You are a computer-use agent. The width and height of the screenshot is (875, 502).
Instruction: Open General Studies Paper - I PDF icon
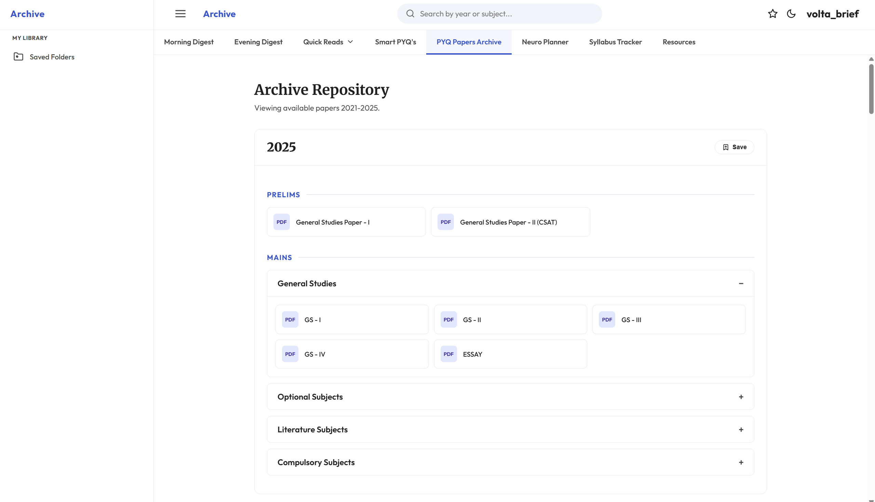coord(281,222)
